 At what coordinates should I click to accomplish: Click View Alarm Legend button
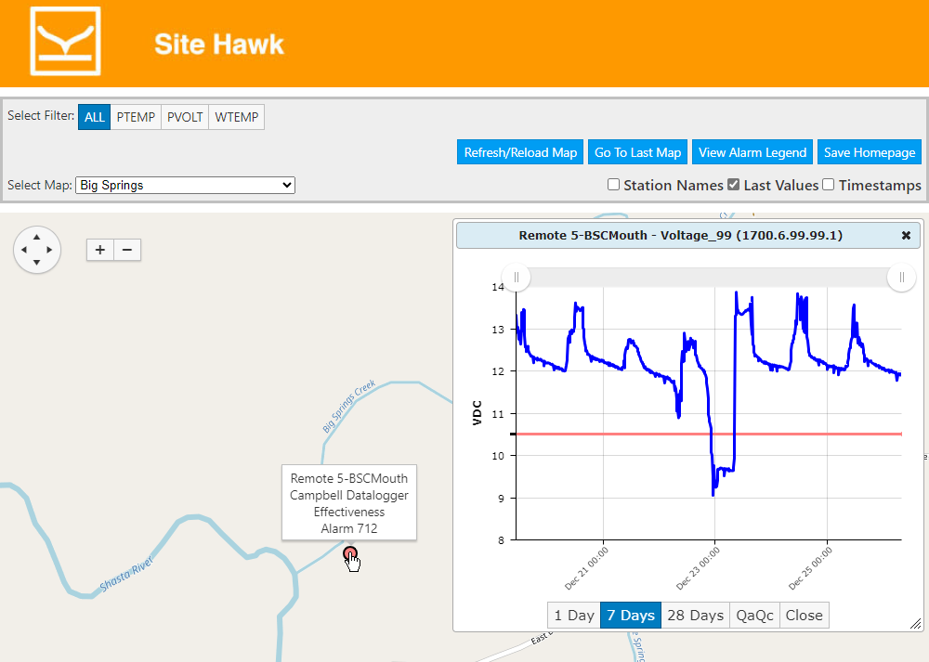(x=752, y=152)
